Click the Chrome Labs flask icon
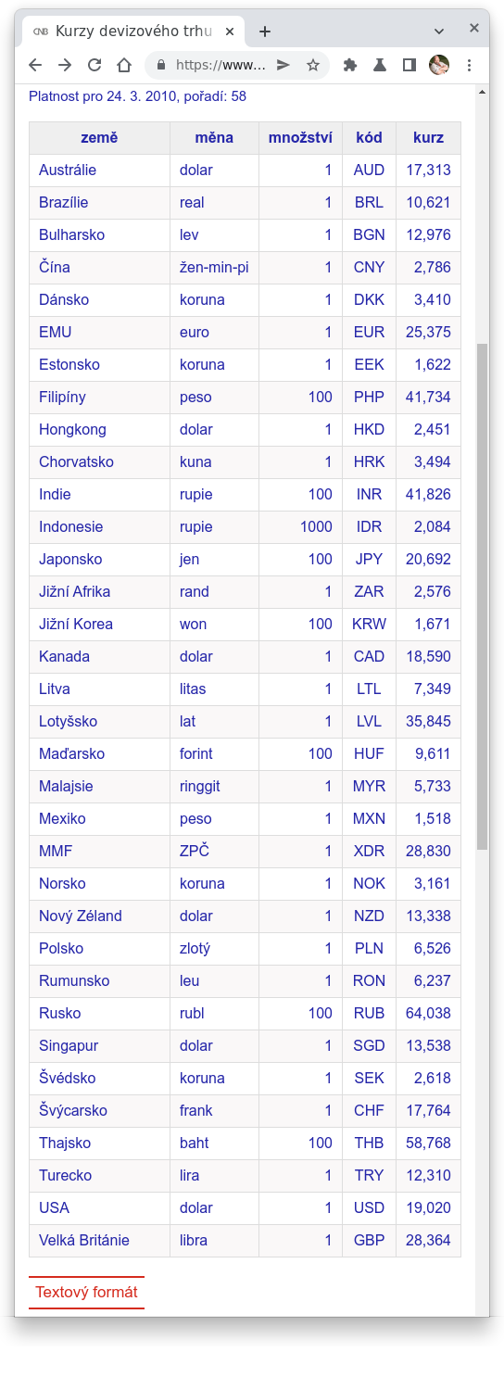 coord(380,65)
